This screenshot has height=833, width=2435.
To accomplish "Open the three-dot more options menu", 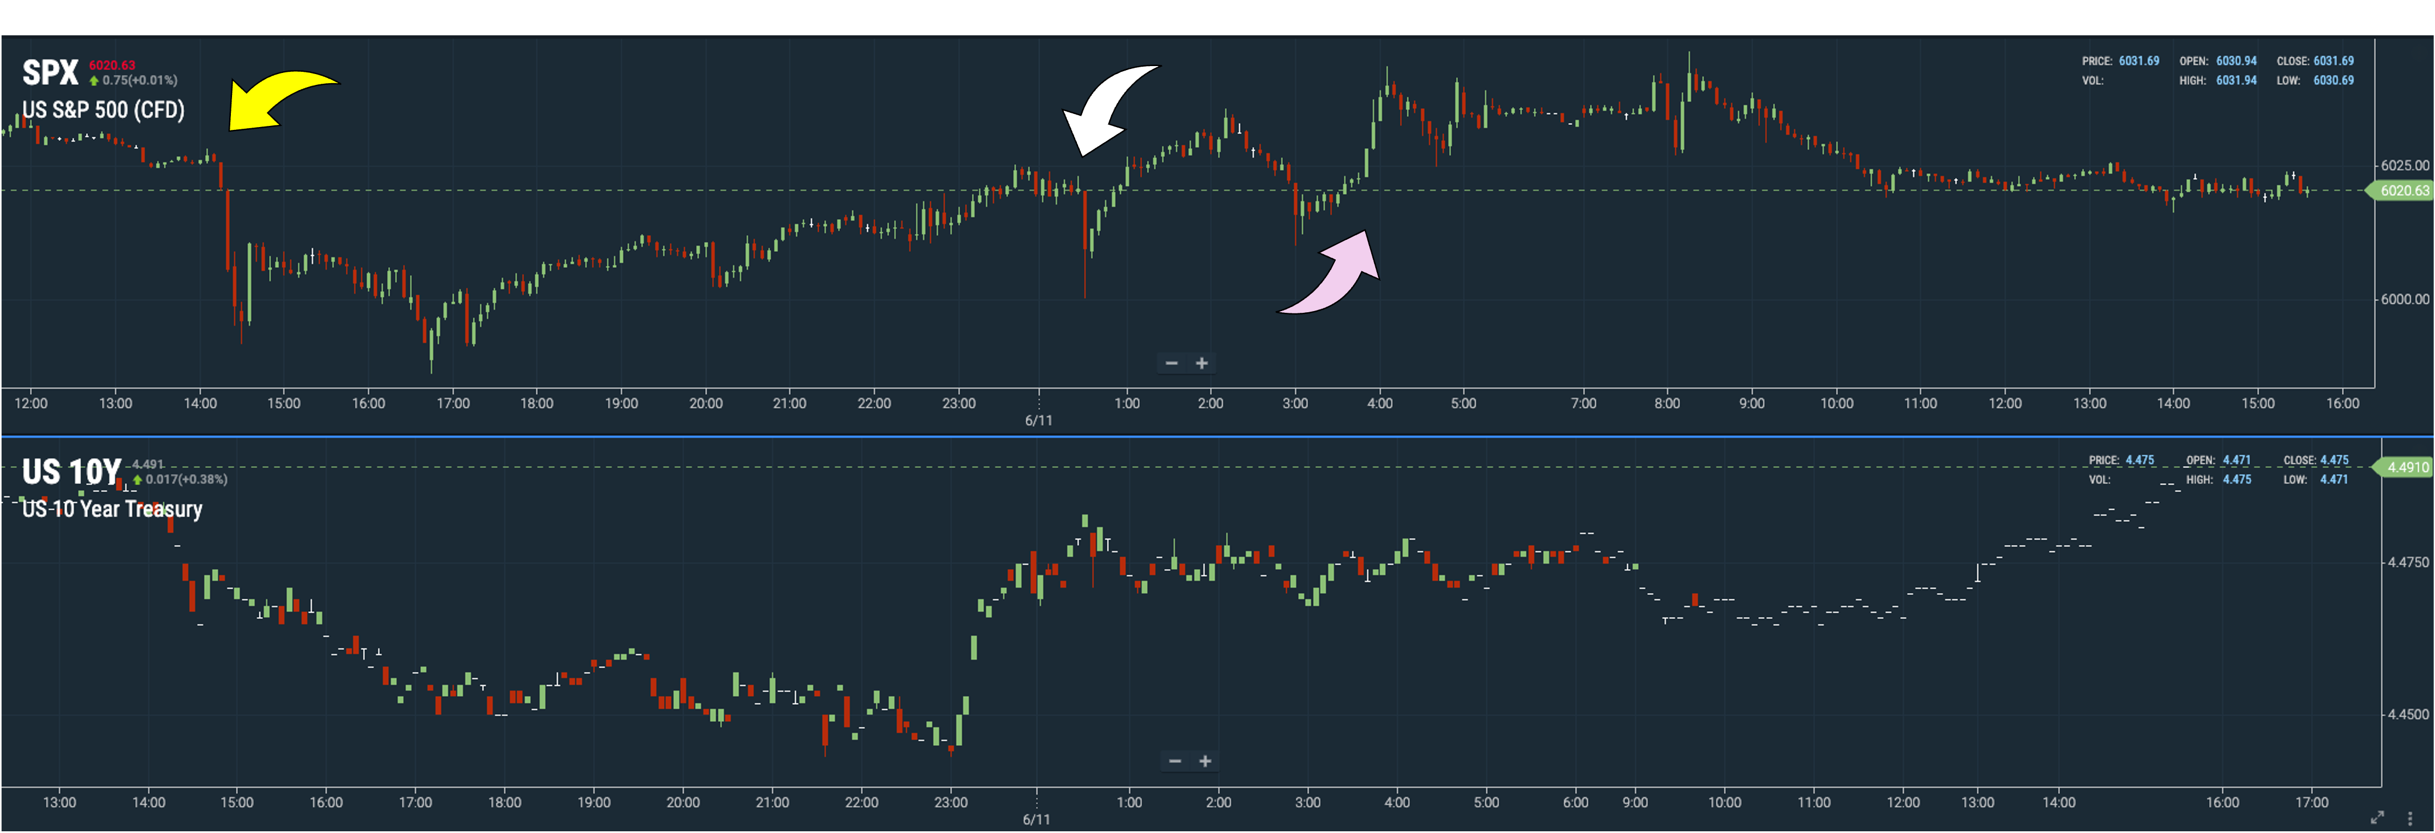I will pos(2409,818).
